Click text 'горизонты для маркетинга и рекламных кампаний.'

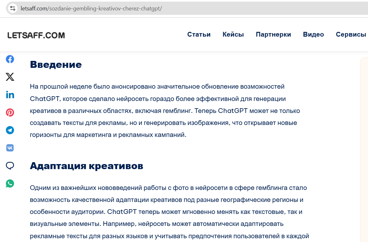click(x=108, y=135)
